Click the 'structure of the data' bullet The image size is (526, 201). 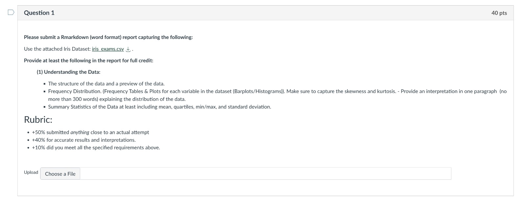pos(106,84)
